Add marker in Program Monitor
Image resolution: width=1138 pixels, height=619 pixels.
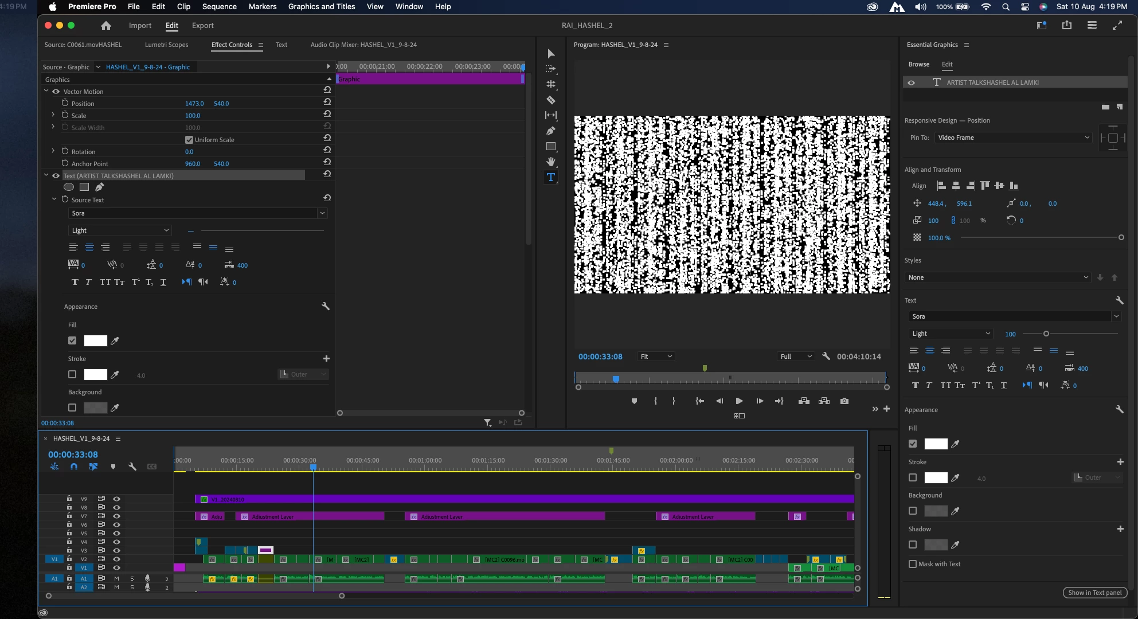click(x=634, y=401)
